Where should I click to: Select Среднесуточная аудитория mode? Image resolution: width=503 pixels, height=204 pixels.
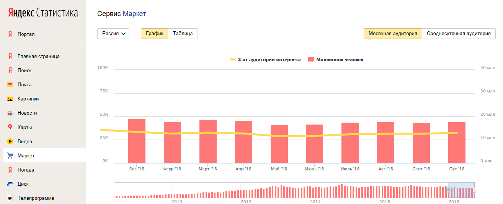[459, 34]
